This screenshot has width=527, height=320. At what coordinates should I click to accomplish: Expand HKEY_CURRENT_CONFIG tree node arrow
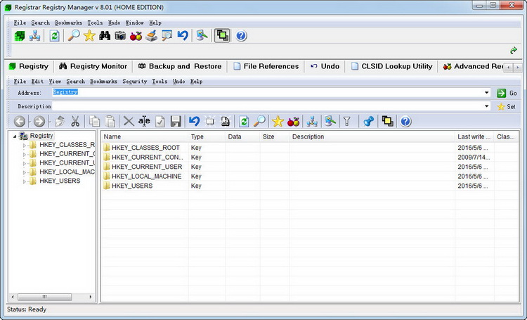(x=24, y=155)
